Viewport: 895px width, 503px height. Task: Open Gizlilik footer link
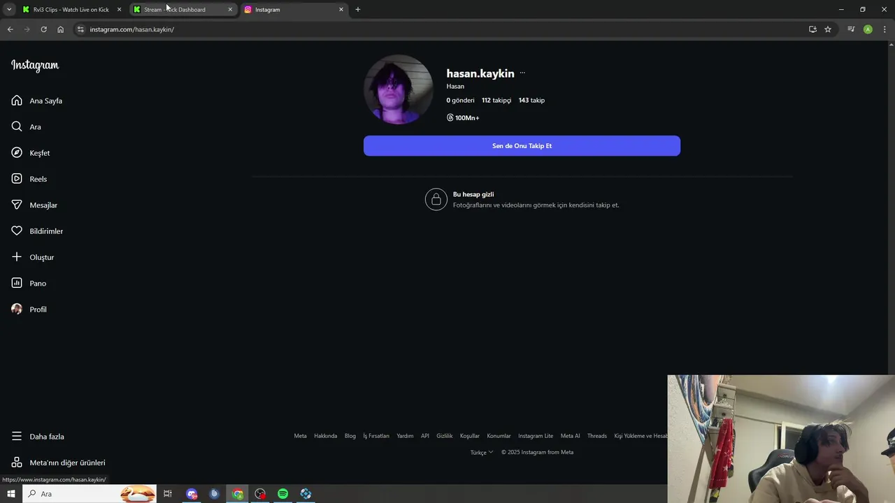click(x=445, y=436)
